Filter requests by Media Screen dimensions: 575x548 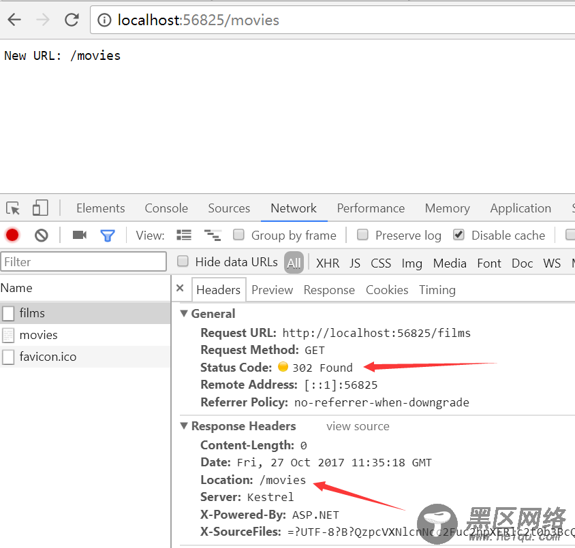click(450, 263)
